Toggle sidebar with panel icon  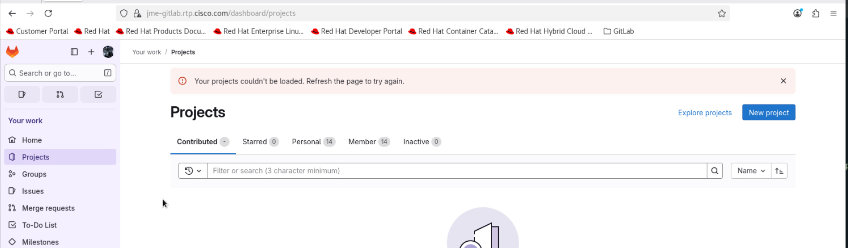pyautogui.click(x=74, y=52)
